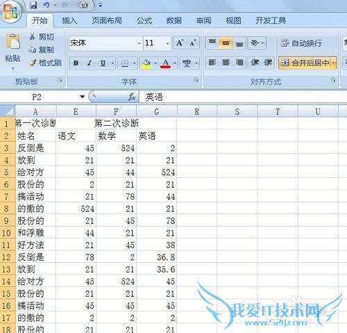Click the Office button logo

click(10, 11)
